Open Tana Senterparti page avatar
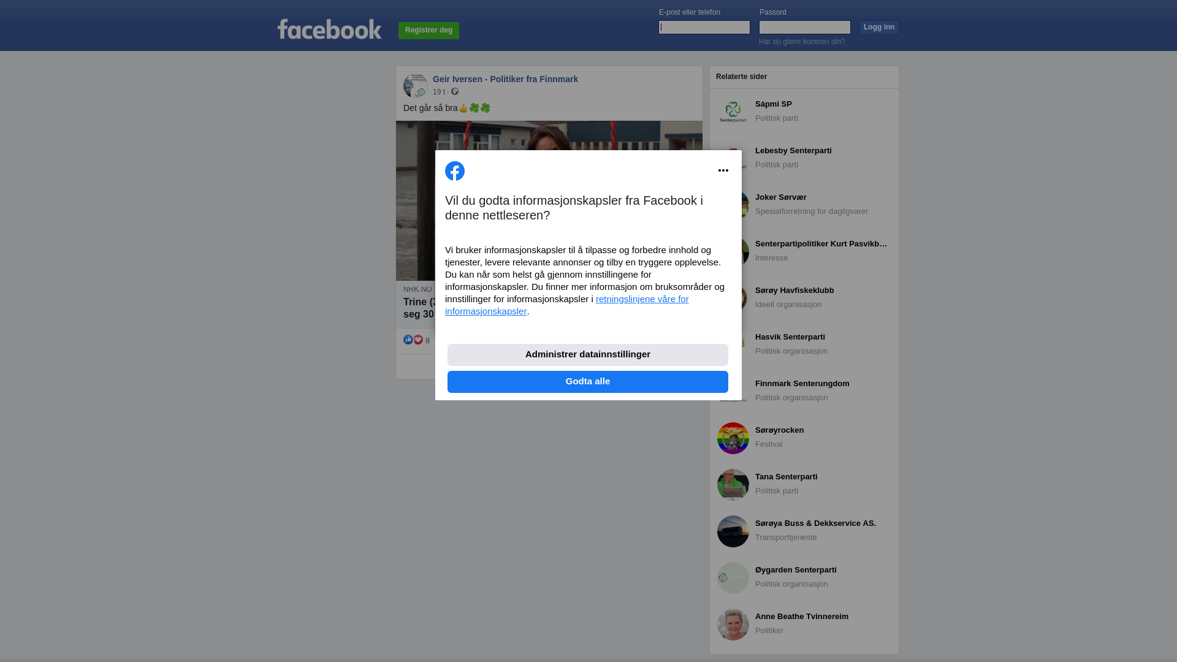This screenshot has width=1177, height=662. (x=733, y=485)
